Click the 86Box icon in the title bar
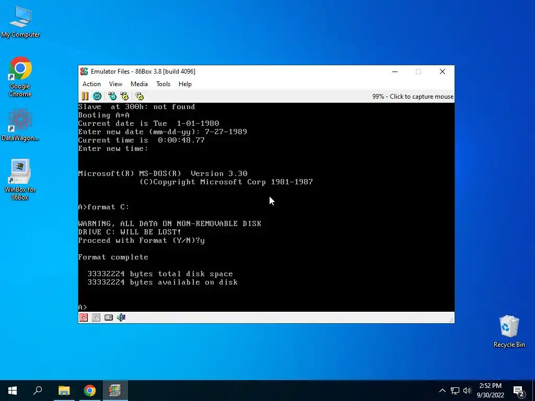Image resolution: width=535 pixels, height=401 pixels. [x=84, y=71]
